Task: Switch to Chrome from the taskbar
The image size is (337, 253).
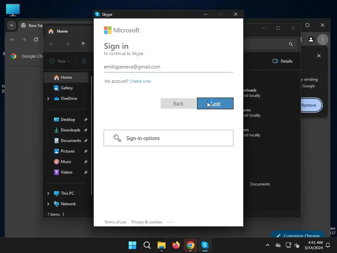Action: [x=191, y=245]
